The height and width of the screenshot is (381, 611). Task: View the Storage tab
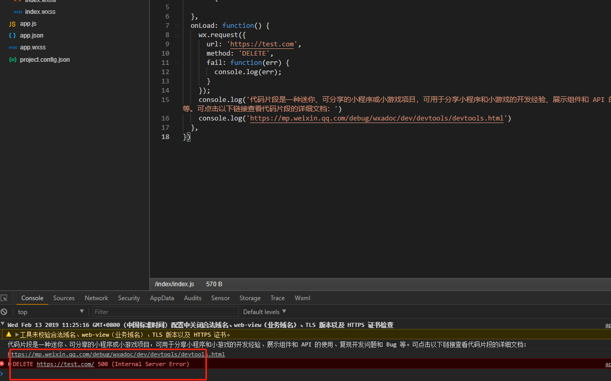(x=250, y=298)
